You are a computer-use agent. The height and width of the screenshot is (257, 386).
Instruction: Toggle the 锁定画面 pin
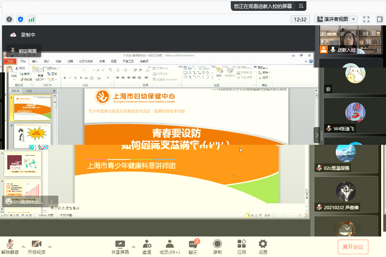pos(24,51)
